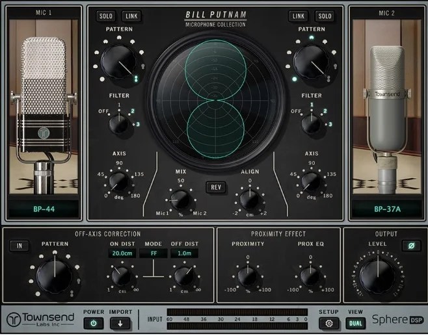Open the MODE FF selector

pos(154,253)
